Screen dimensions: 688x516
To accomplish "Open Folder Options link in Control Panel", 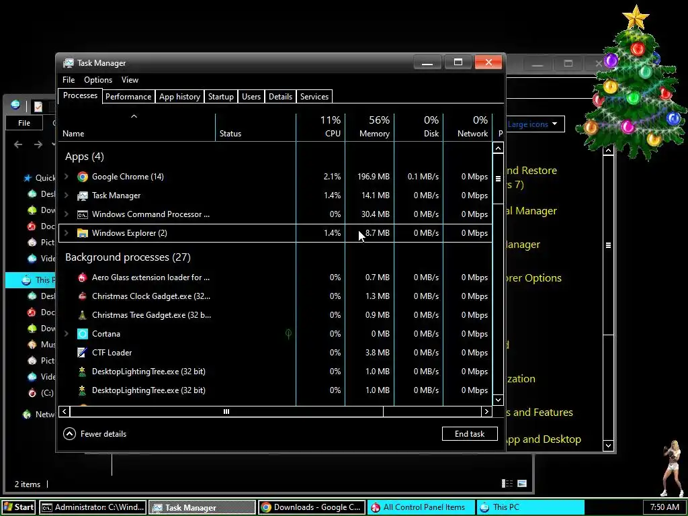I will tap(533, 278).
